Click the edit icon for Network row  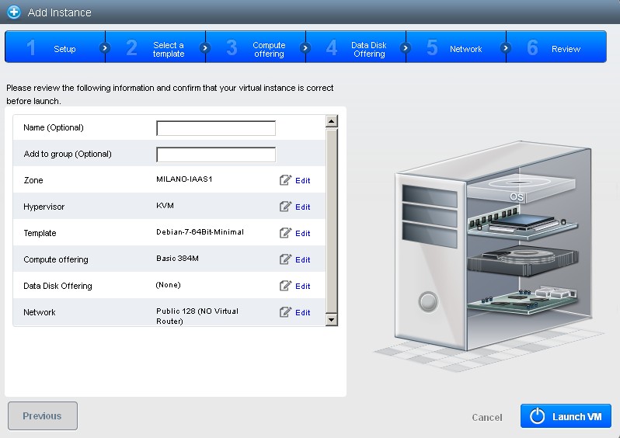[x=285, y=312]
